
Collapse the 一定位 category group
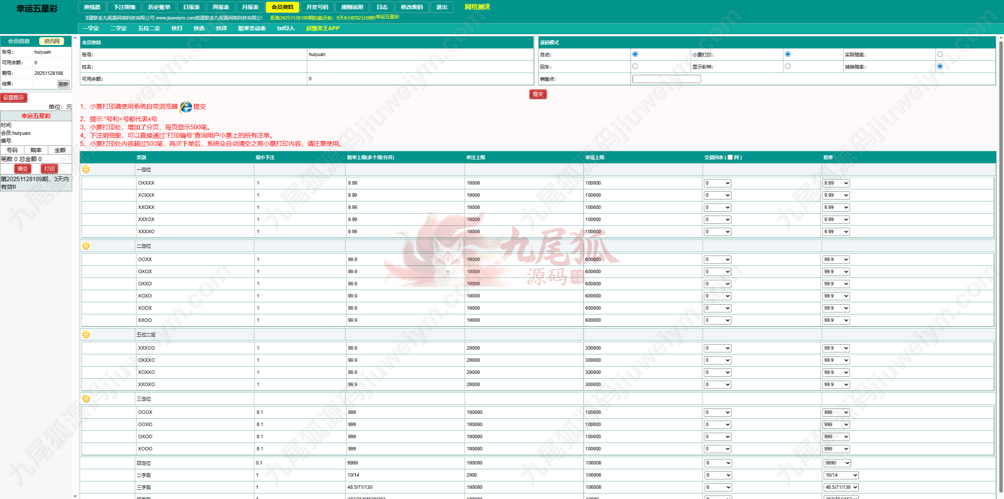coord(86,169)
